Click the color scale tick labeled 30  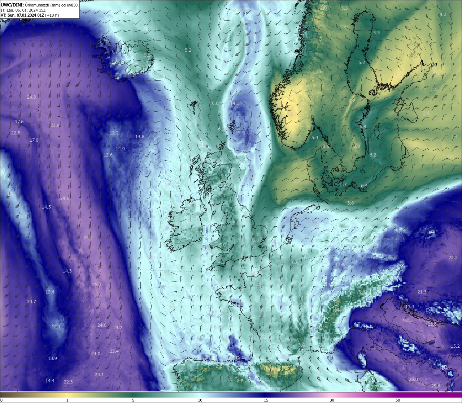pyautogui.click(x=332, y=400)
